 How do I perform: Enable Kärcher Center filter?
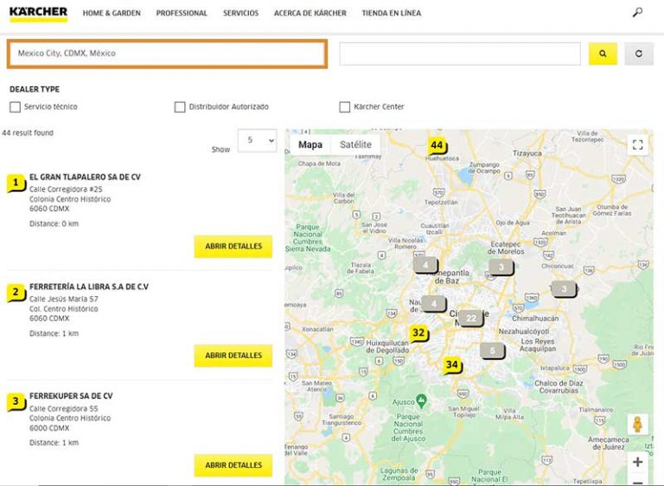345,107
